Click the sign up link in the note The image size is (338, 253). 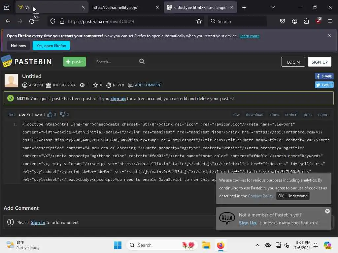coord(118,99)
